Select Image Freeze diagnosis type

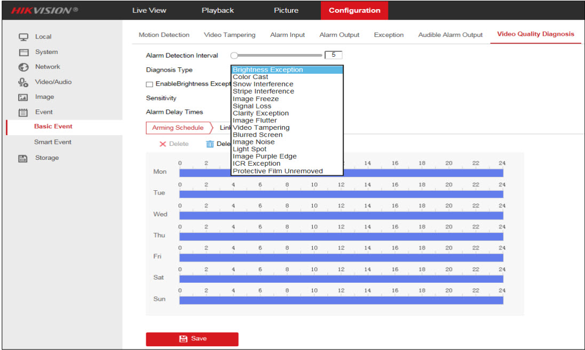click(x=255, y=99)
